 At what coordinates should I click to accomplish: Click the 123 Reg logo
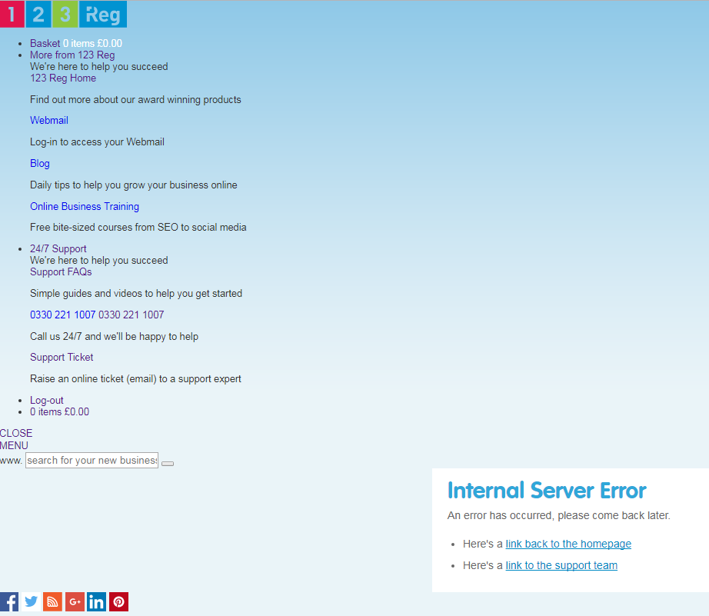pos(63,14)
